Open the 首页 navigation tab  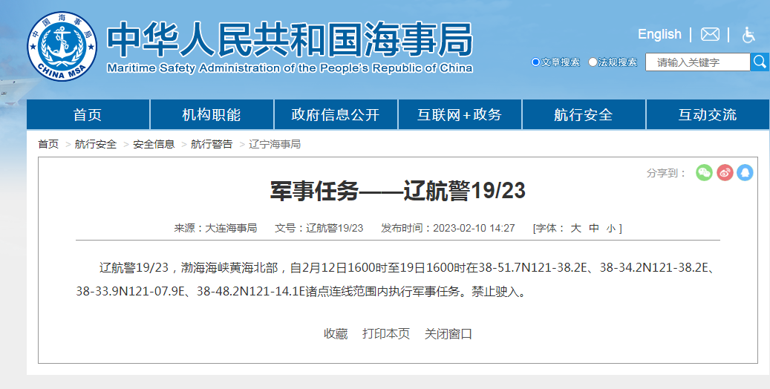click(x=88, y=114)
